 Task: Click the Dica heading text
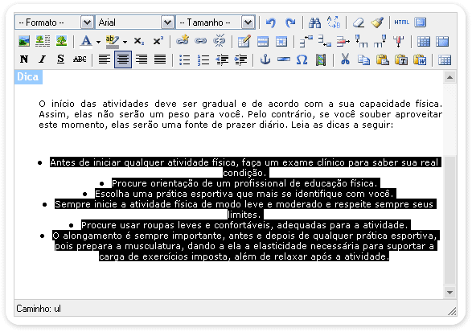(27, 76)
